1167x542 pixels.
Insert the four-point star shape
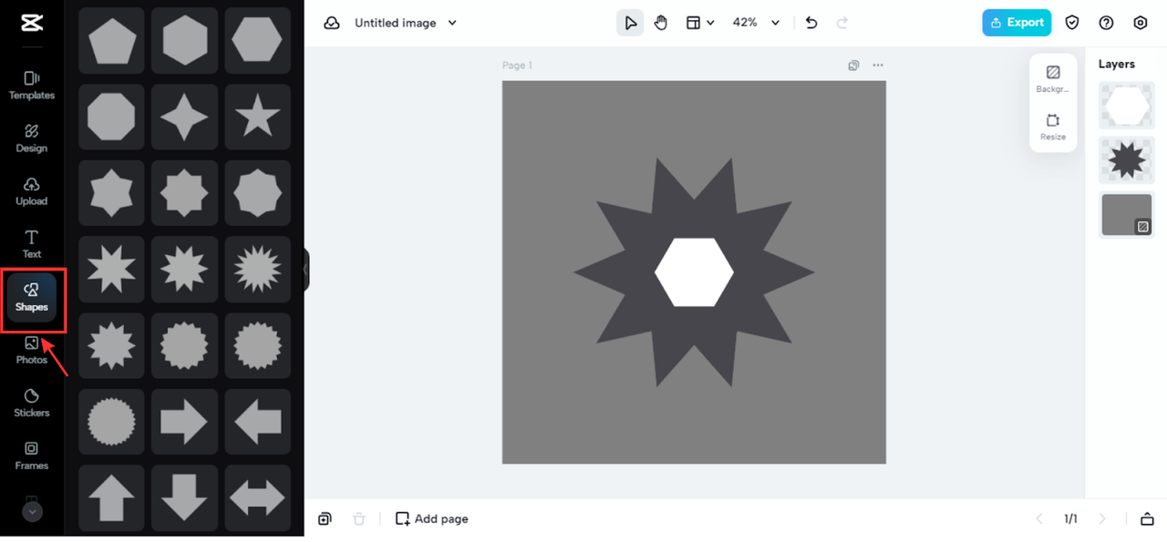(184, 117)
